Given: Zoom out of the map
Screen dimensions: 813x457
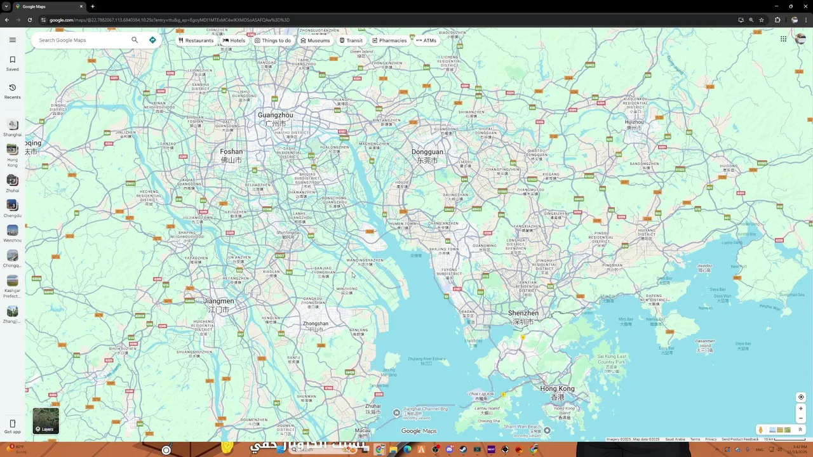Looking at the screenshot, I should tap(801, 418).
